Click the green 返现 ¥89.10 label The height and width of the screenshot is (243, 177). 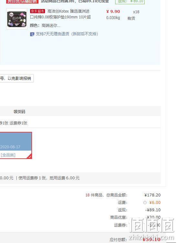coord(130,1)
